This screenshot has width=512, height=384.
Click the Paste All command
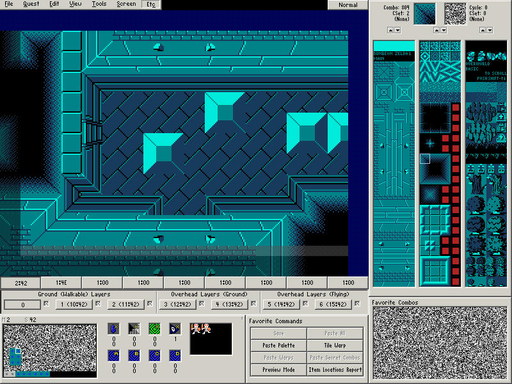point(335,333)
